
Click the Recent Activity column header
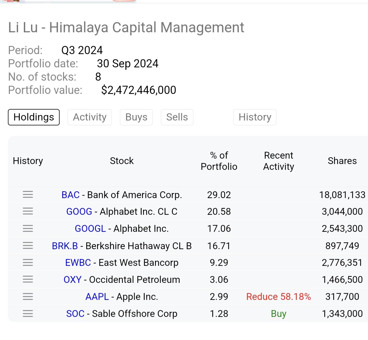(278, 161)
